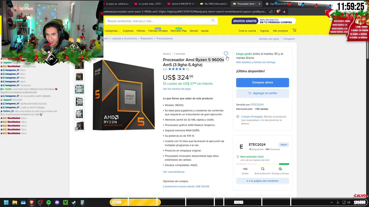Open Laptops y Accesorios breadcrumb
The image size is (369, 207).
coord(125,39)
